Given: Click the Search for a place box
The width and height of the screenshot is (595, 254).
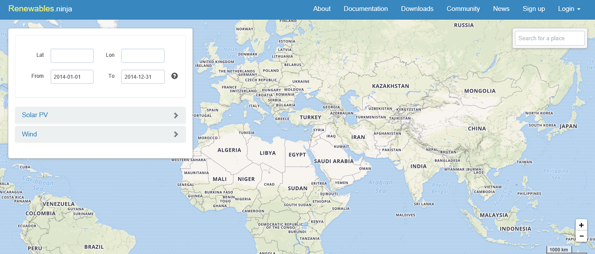Looking at the screenshot, I should pyautogui.click(x=550, y=38).
